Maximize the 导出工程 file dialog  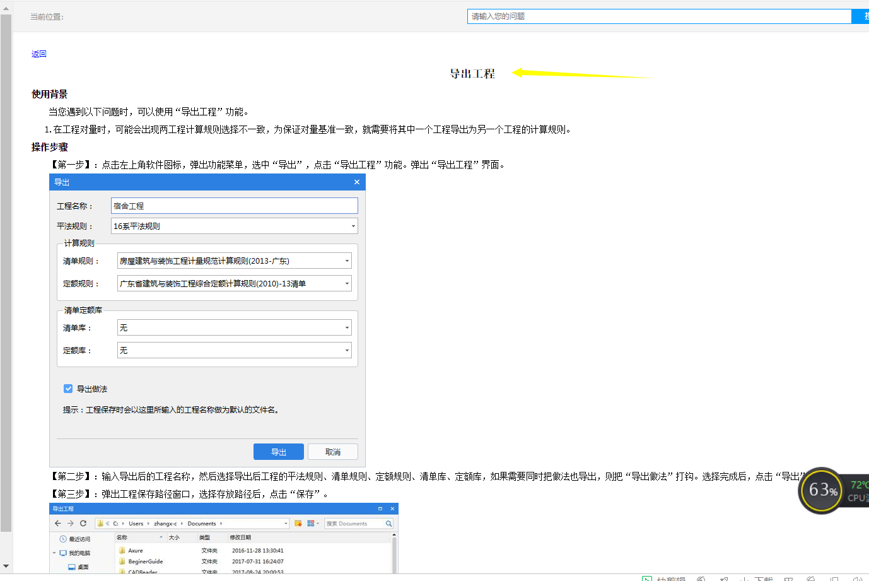[380, 508]
